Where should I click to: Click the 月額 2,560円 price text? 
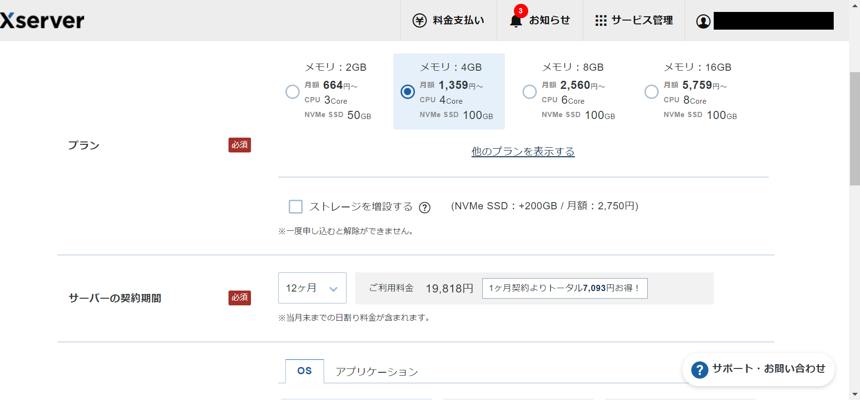(x=573, y=85)
